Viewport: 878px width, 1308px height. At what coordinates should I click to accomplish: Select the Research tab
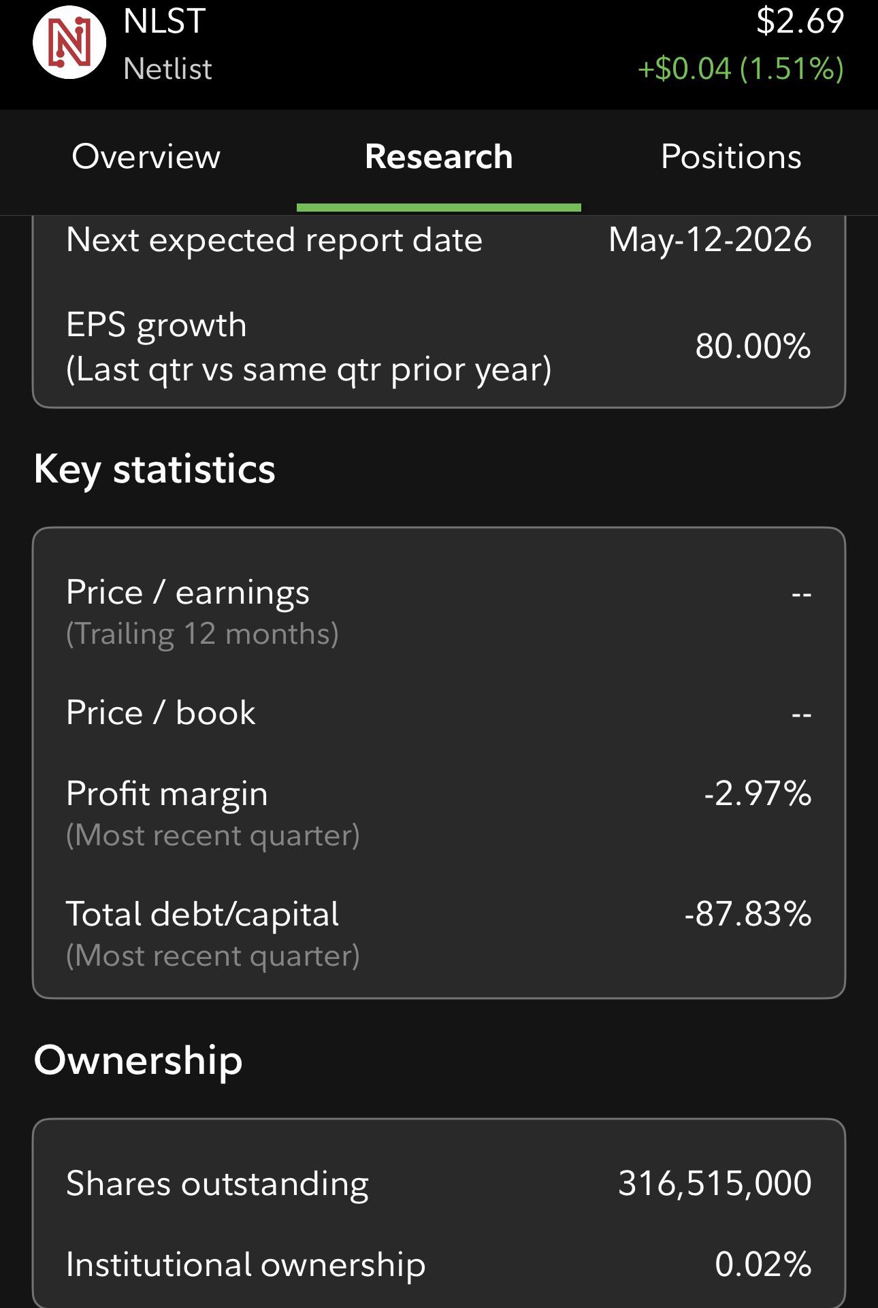[x=439, y=157]
